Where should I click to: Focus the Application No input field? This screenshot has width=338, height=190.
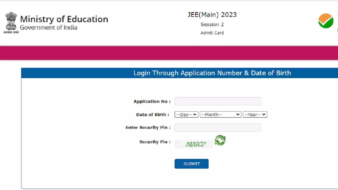(x=218, y=101)
